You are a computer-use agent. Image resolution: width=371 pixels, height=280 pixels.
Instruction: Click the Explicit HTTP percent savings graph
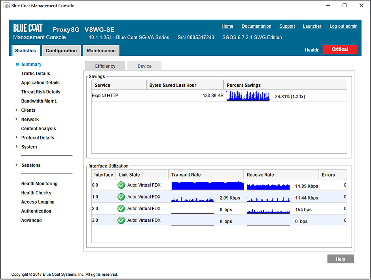click(x=248, y=96)
